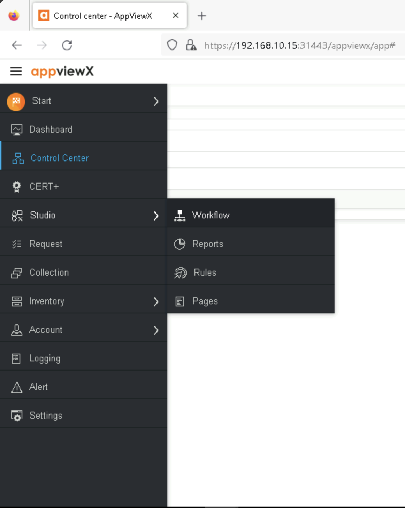This screenshot has width=405, height=508.
Task: Click the Alert warning triangle icon
Action: click(17, 387)
